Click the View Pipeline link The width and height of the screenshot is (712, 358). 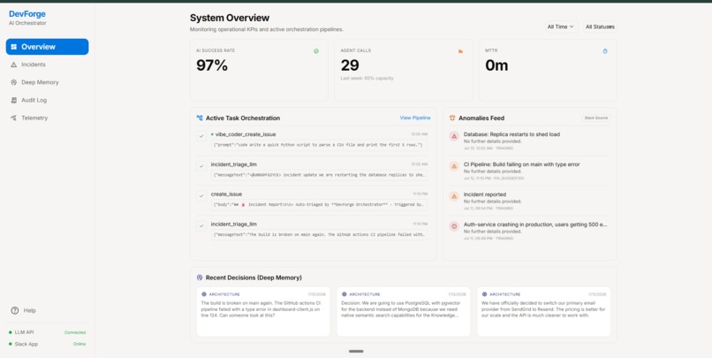coord(415,118)
